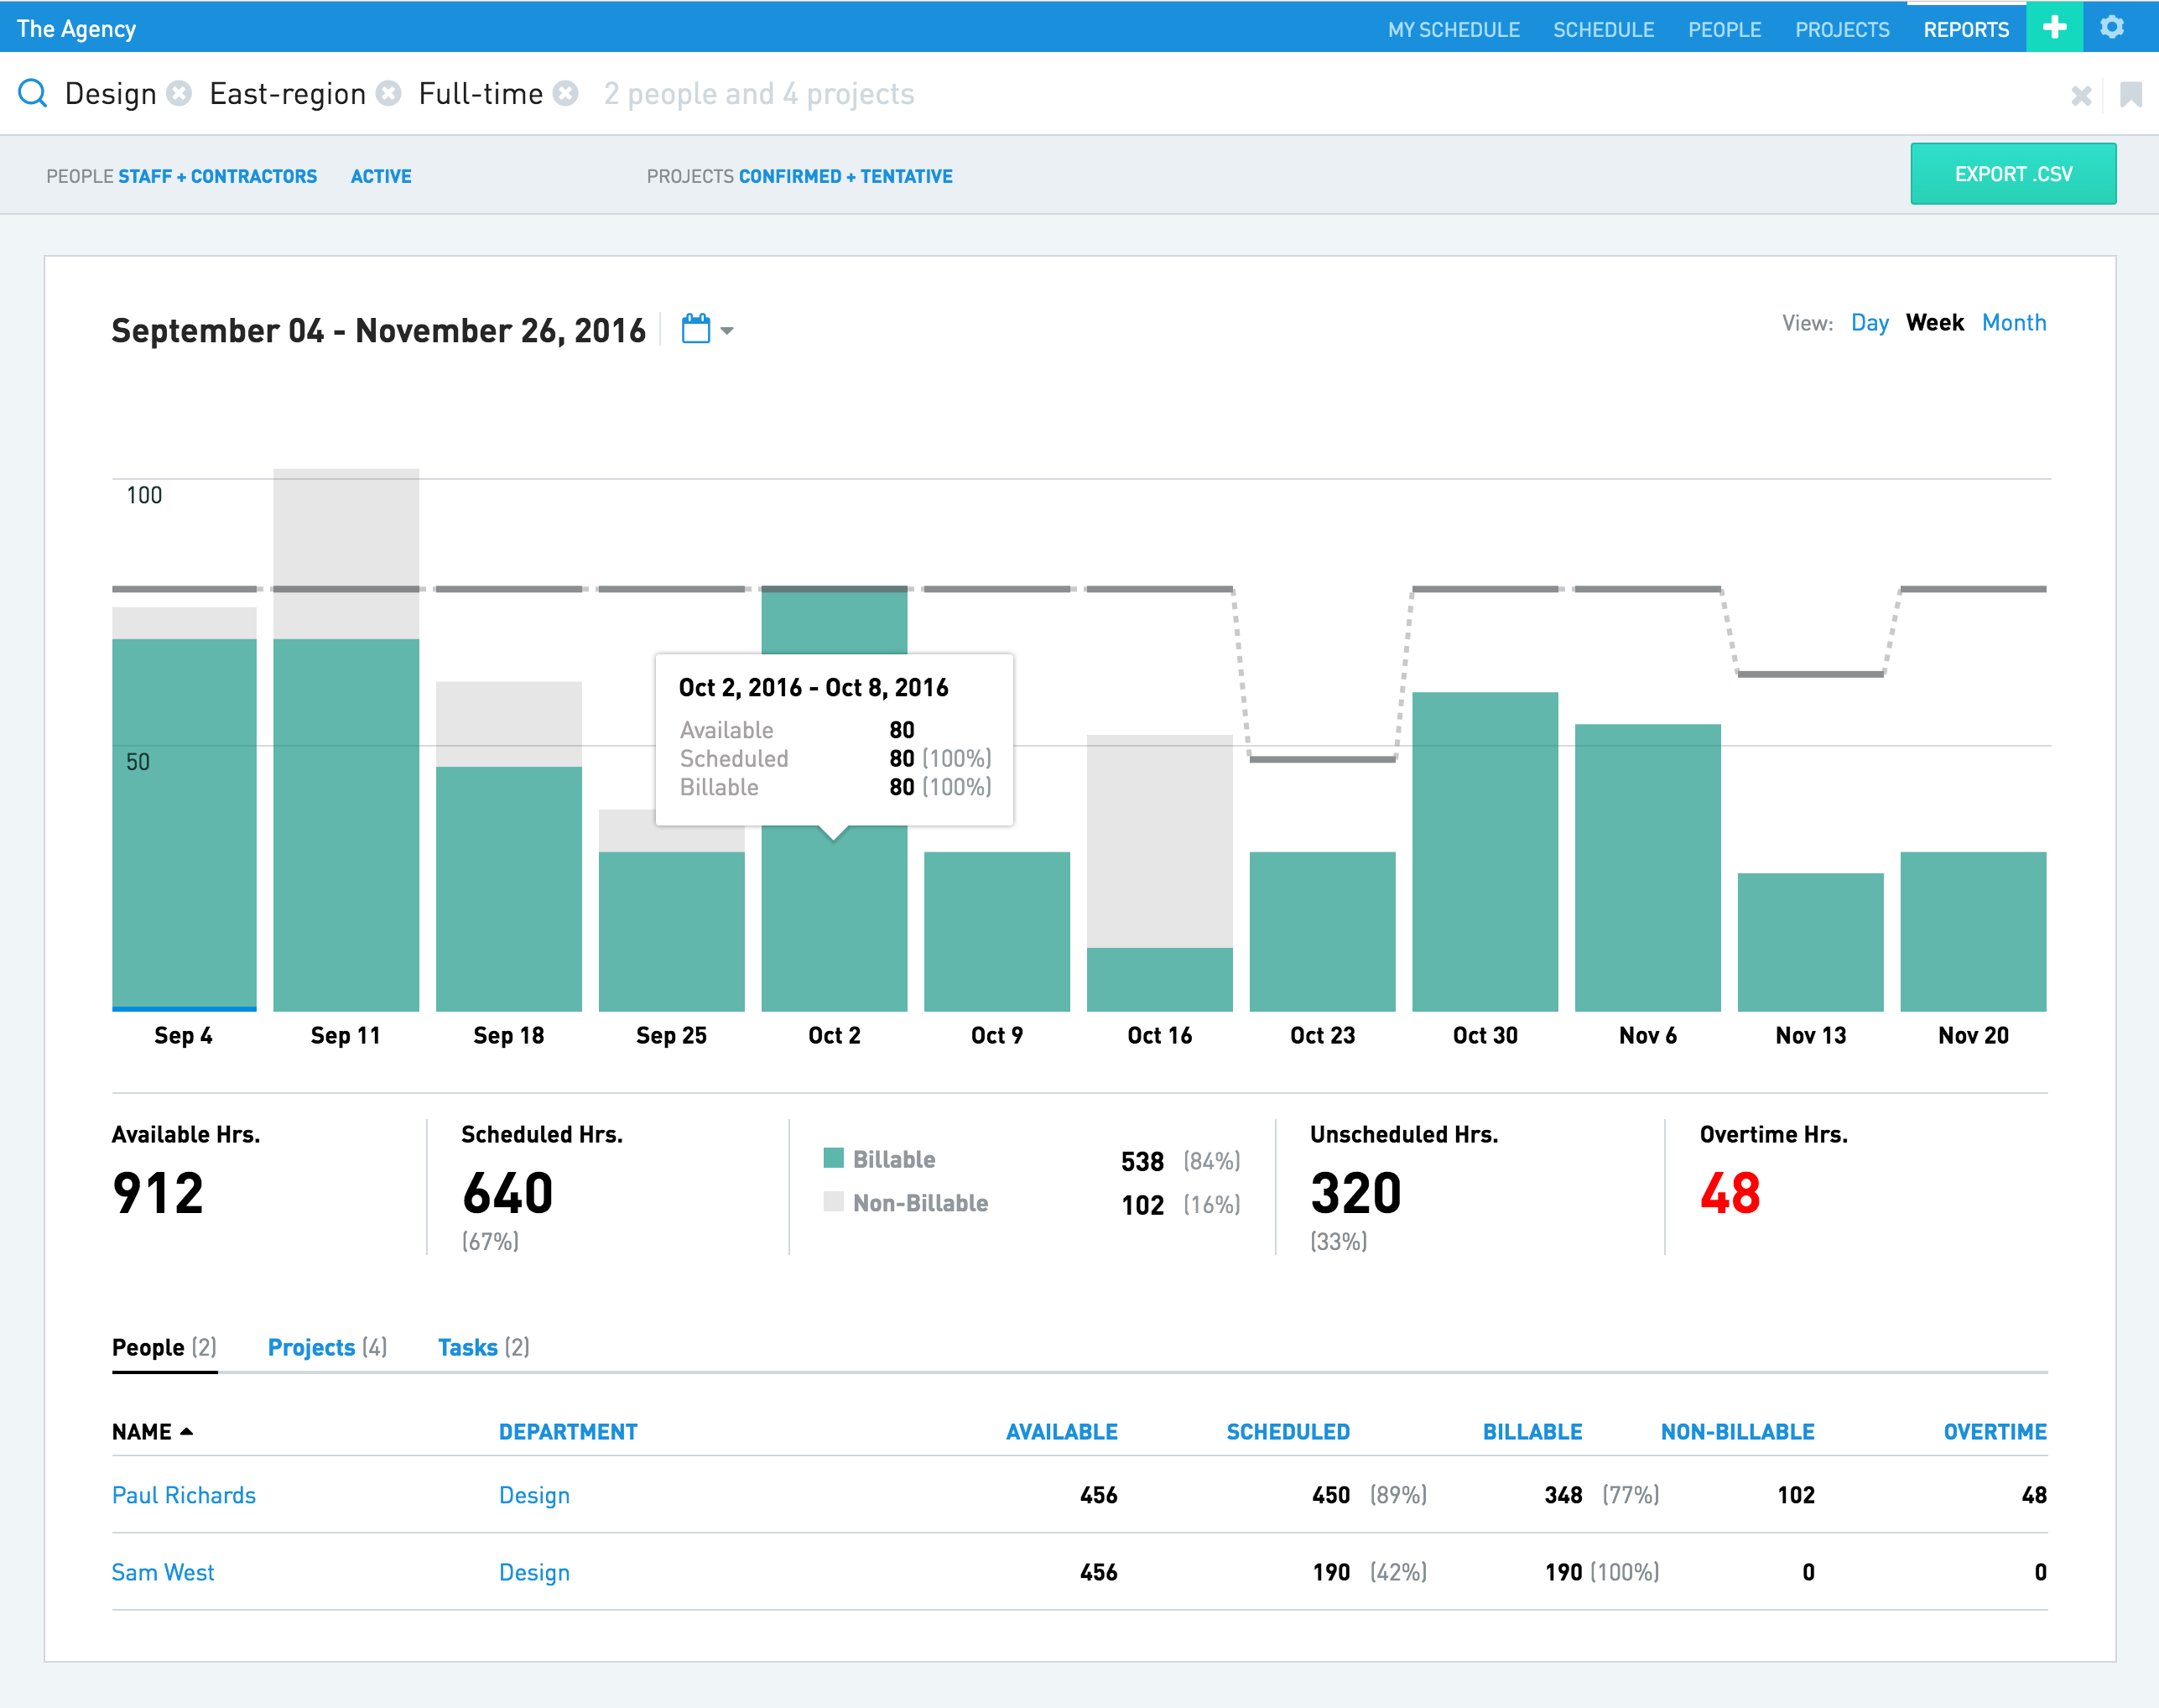Remove the Design filter tag

click(179, 93)
